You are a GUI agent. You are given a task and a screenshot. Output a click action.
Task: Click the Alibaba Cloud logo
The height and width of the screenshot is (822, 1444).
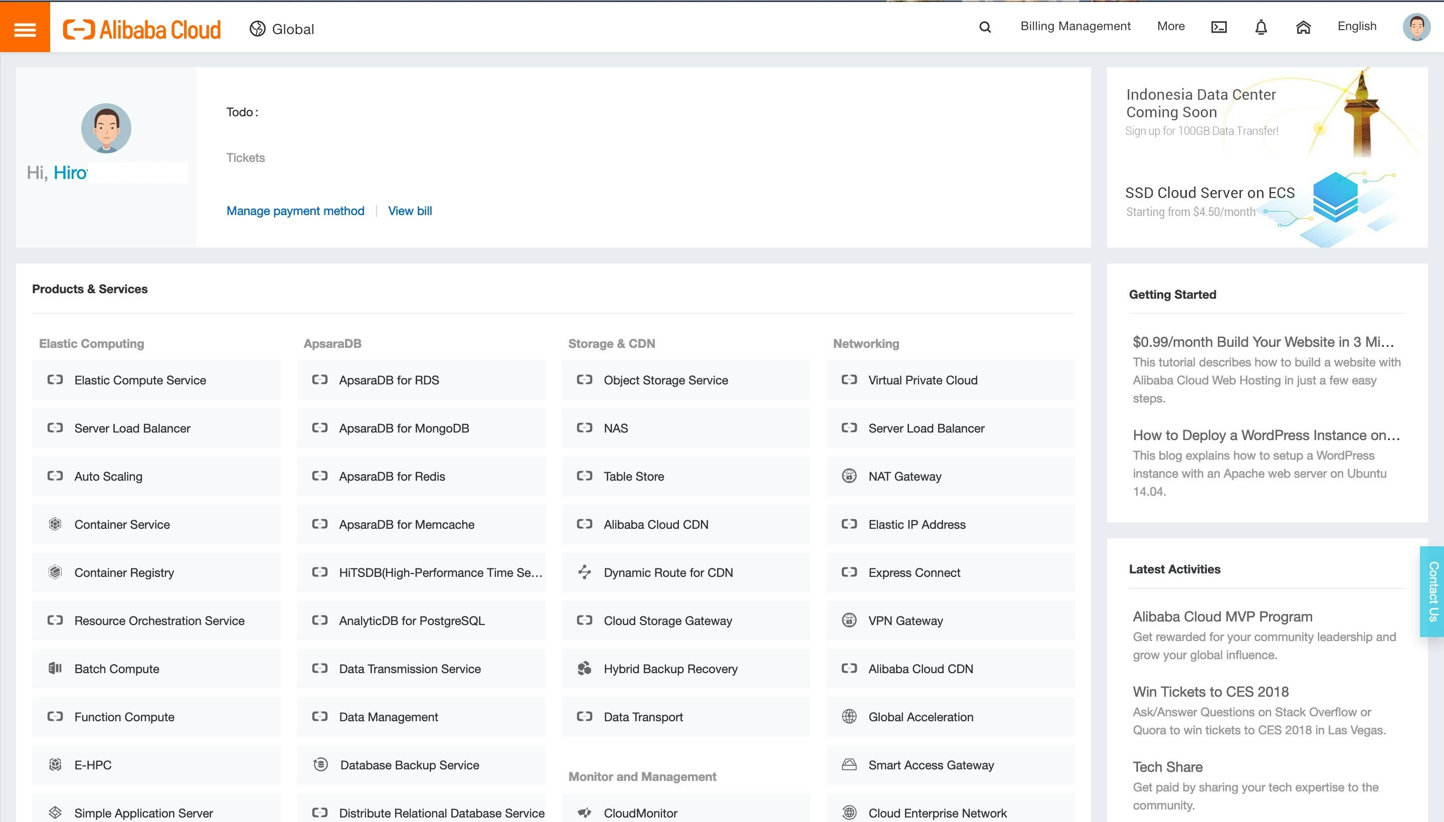click(x=141, y=30)
